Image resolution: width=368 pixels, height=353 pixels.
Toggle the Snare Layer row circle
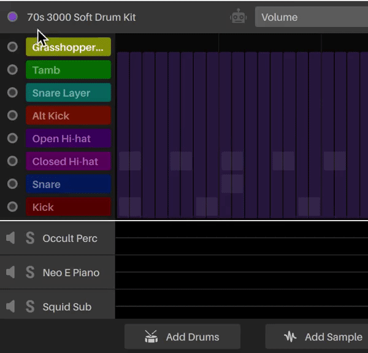pos(12,93)
